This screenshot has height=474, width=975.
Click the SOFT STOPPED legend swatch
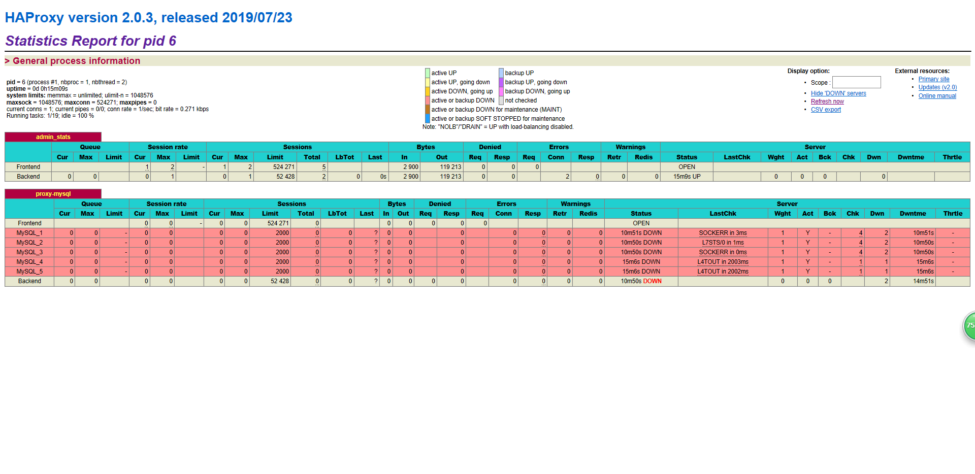click(x=428, y=119)
